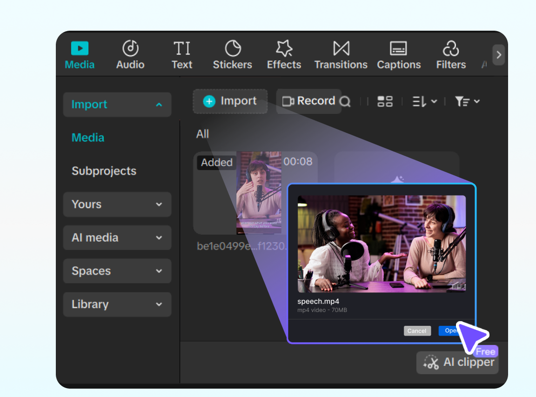Switch to the Media tab
This screenshot has width=536, height=397.
(79, 54)
